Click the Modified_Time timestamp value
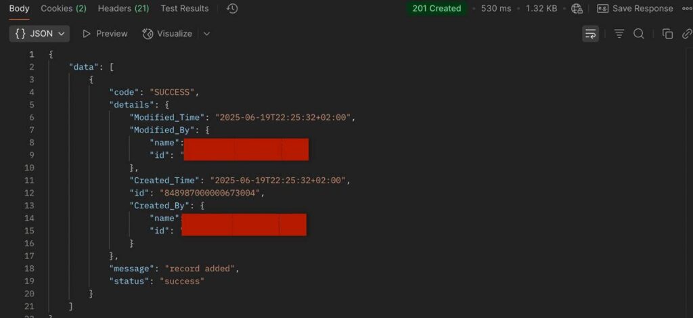Image resolution: width=693 pixels, height=318 pixels. point(283,118)
